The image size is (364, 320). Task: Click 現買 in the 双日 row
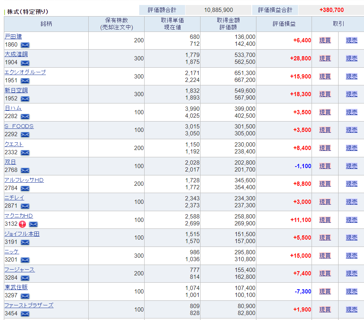325,166
